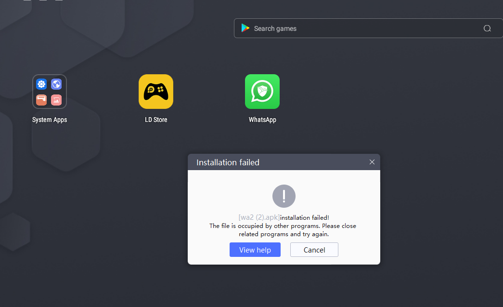Click the WhatsApp label text

(x=262, y=120)
